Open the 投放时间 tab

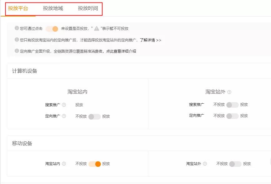click(x=88, y=8)
